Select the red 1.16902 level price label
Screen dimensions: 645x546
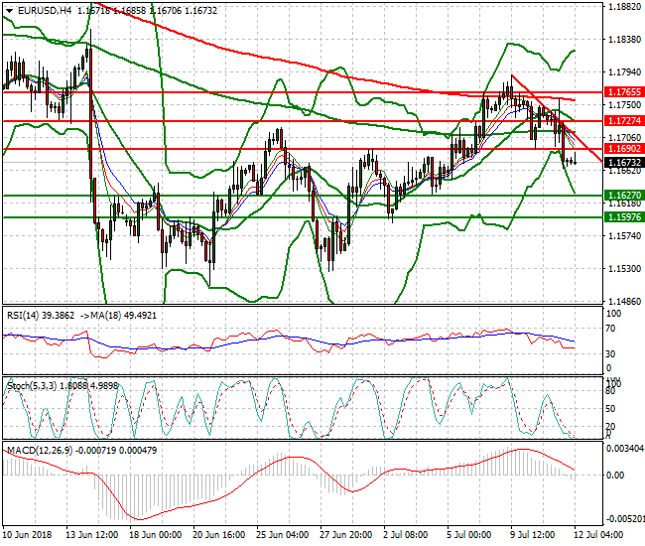click(624, 149)
